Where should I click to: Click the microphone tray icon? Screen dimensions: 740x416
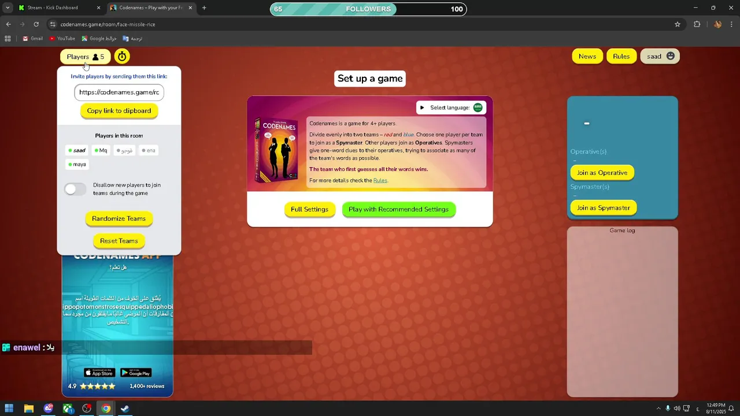(x=668, y=408)
